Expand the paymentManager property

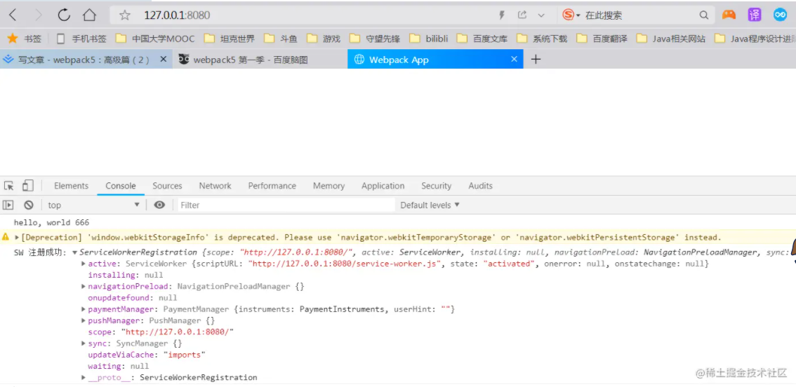pyautogui.click(x=84, y=309)
